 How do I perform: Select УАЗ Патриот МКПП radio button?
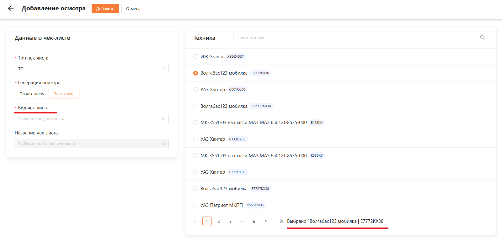tap(196, 205)
